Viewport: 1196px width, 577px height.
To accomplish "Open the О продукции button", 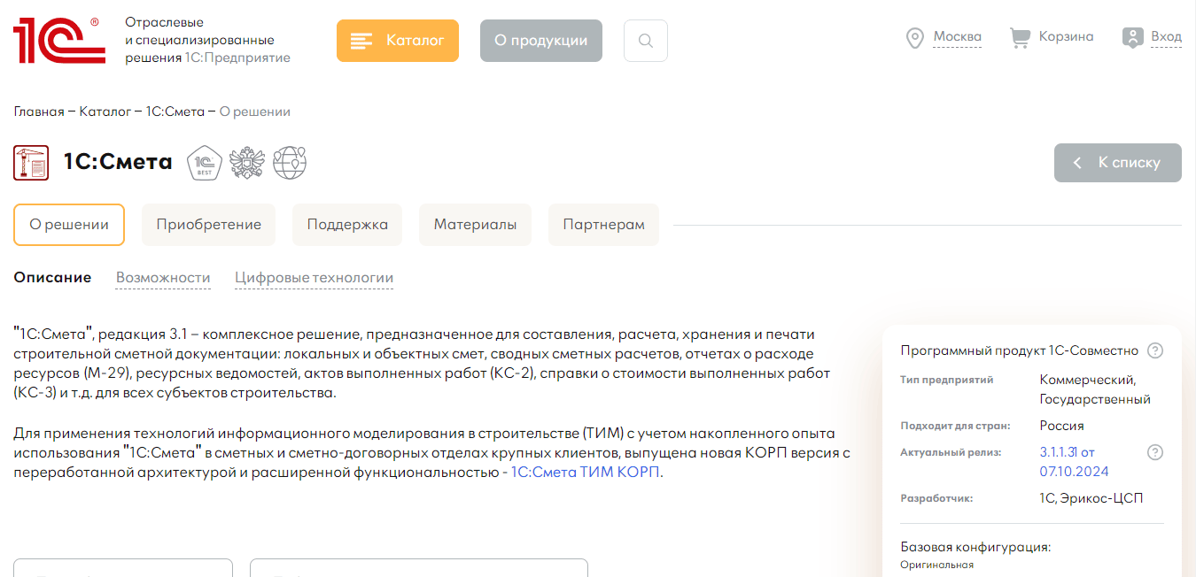I will tap(541, 41).
